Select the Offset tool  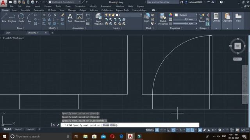pos(62,24)
